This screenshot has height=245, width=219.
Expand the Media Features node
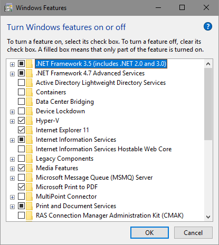[12, 169]
